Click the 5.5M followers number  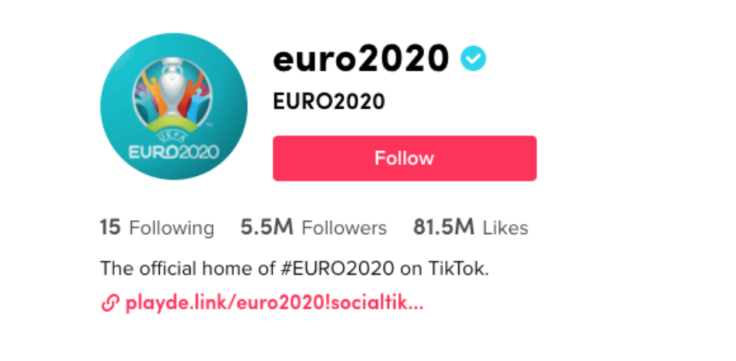point(267,228)
